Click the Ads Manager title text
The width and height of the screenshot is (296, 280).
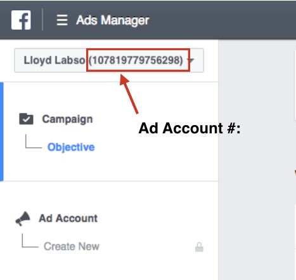tap(113, 20)
